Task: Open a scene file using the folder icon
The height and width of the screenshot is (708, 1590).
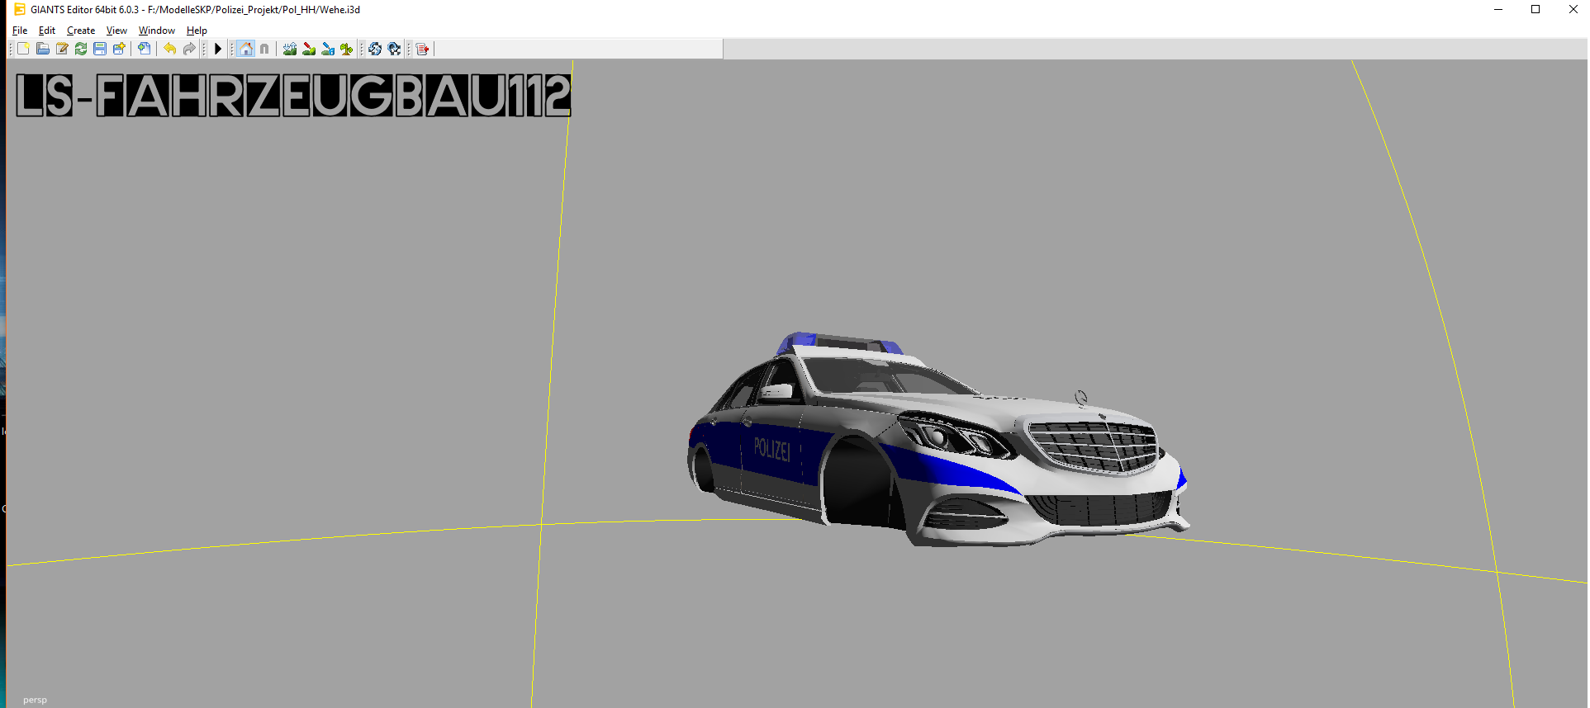Action: tap(42, 49)
